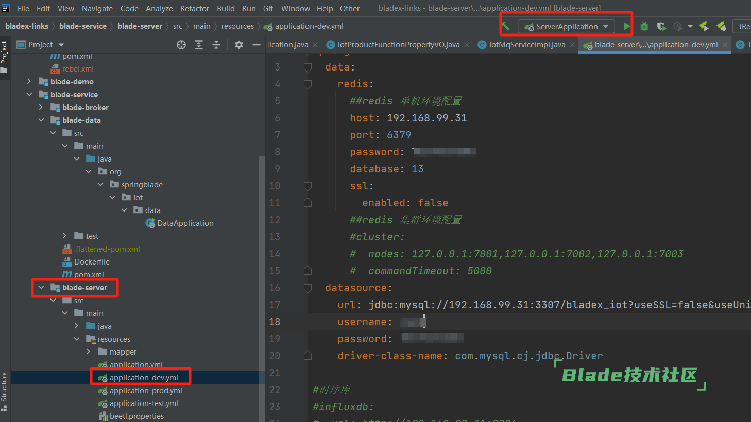Viewport: 751px width, 422px height.
Task: Open the Analyze menu
Action: [x=159, y=9]
